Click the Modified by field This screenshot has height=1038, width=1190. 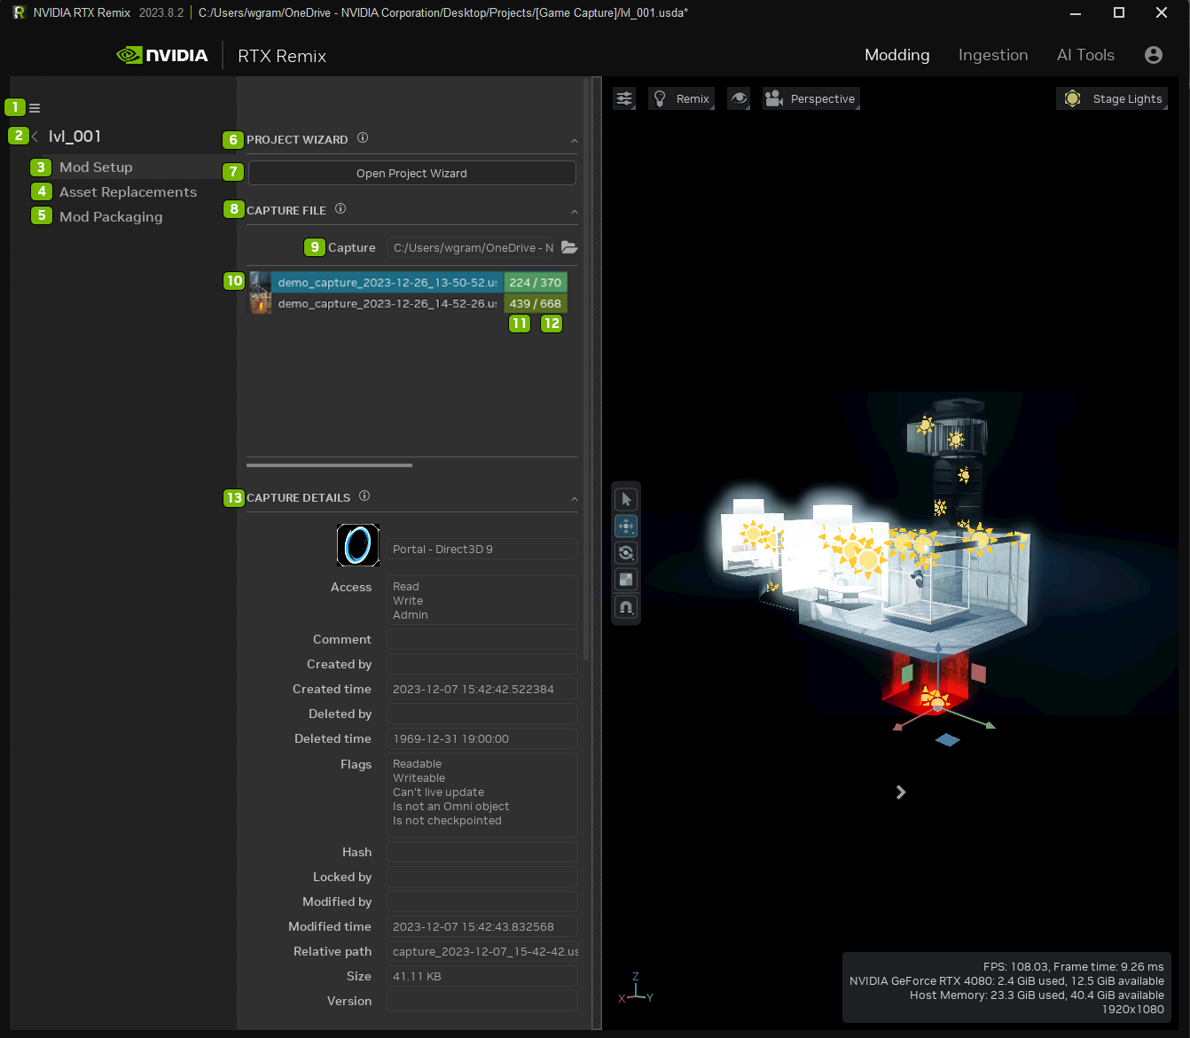(x=481, y=901)
